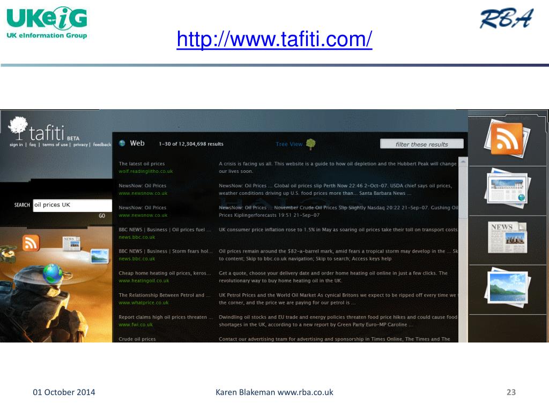Click footer text Karen Blakeman www.rba.co.uk

274,392
